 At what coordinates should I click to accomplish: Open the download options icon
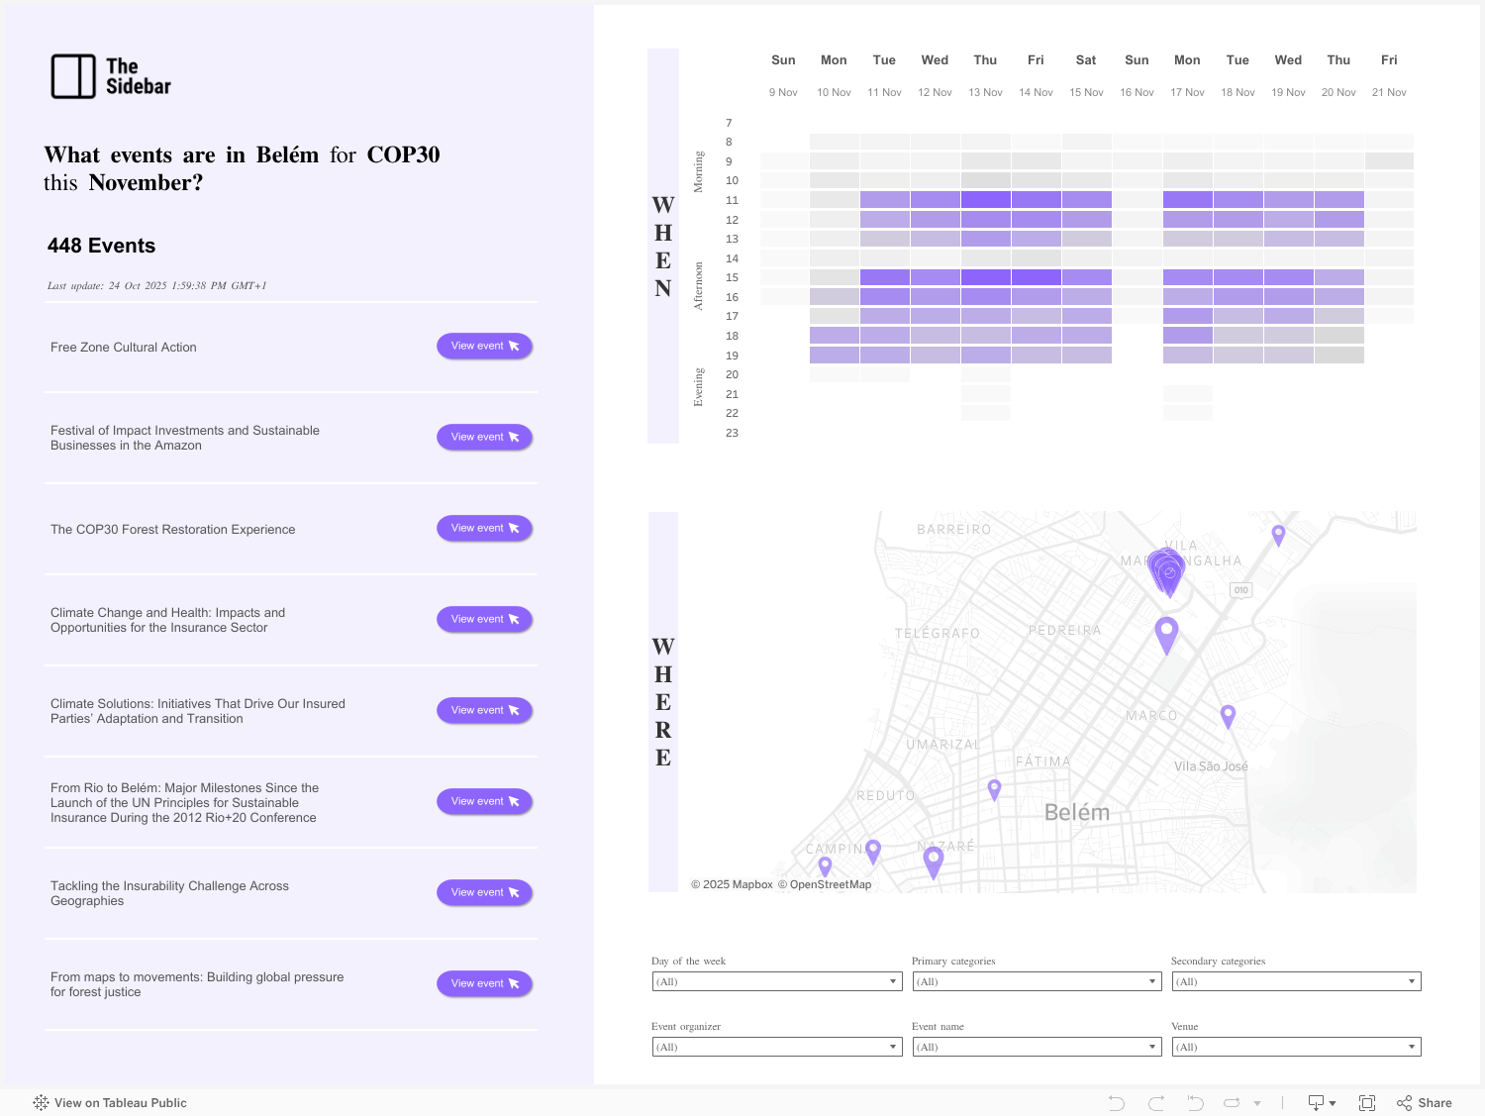click(x=1322, y=1103)
